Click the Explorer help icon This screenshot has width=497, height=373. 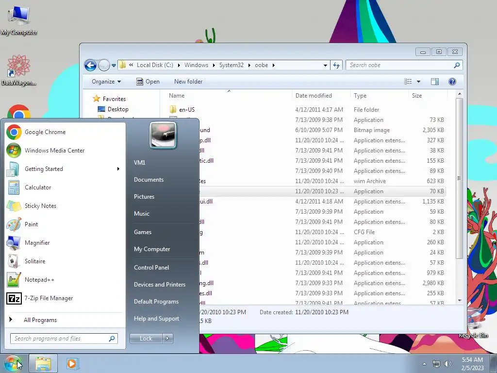[x=452, y=82]
